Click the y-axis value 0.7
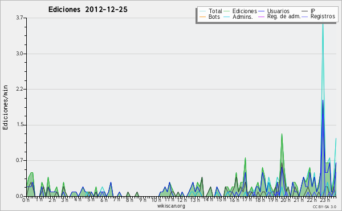The height and width of the screenshot is (211, 342). 19,161
